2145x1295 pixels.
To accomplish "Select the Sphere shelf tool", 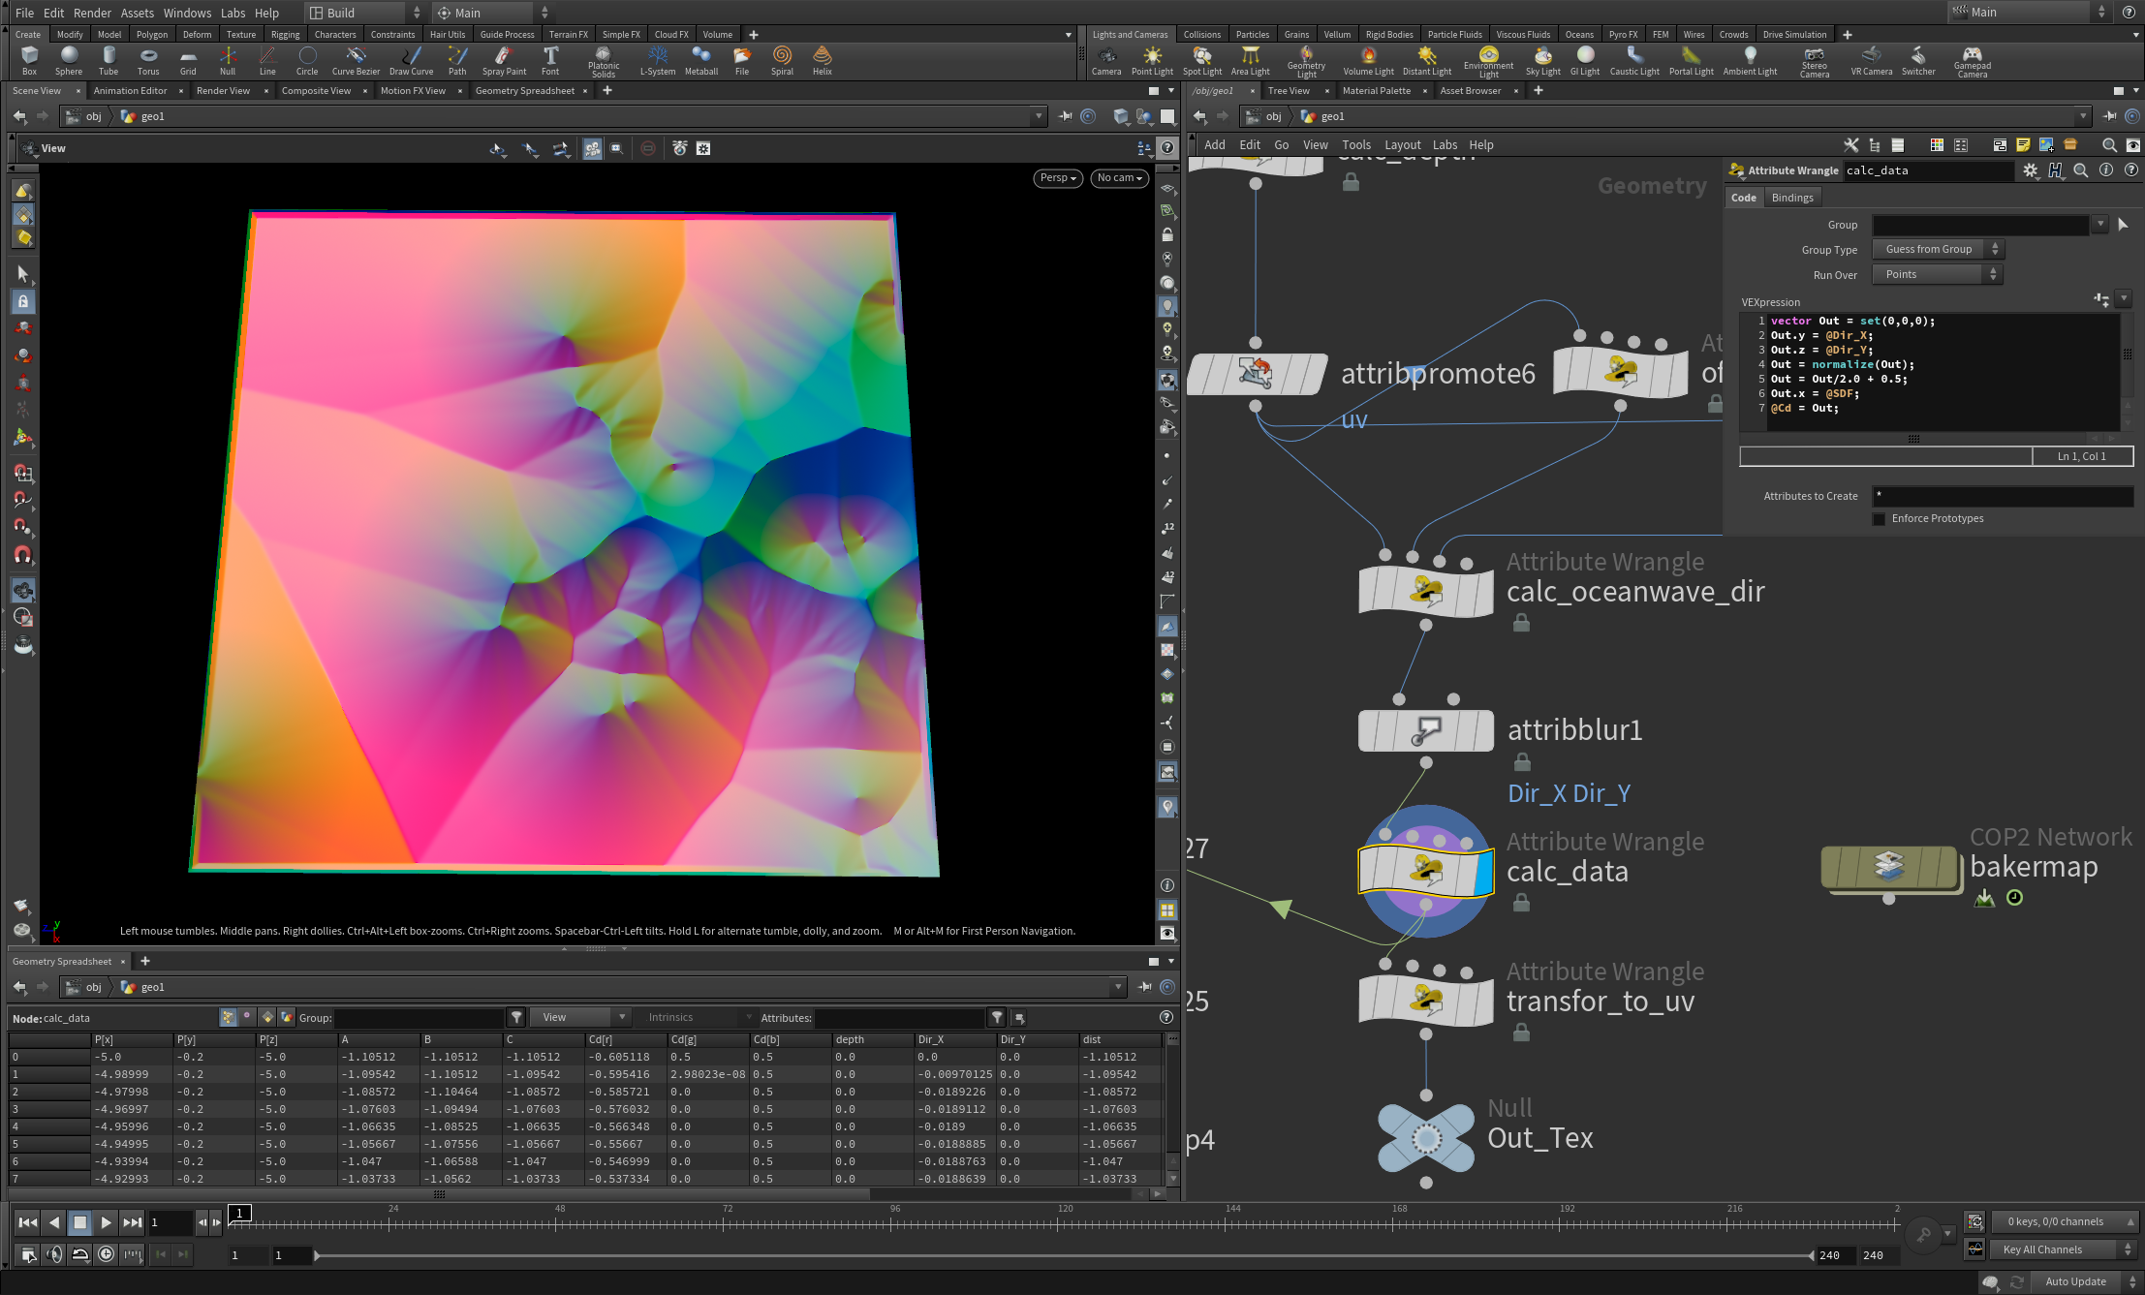I will [x=69, y=59].
